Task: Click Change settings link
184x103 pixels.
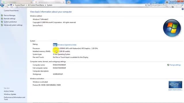Action: 175,65
